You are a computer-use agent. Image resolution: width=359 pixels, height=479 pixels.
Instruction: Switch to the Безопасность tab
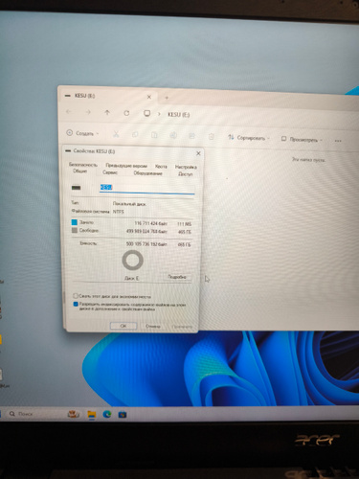tap(83, 165)
